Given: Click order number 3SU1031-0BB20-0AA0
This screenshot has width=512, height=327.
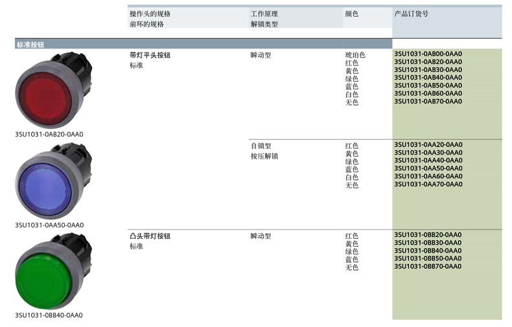Looking at the screenshot, I should click(428, 235).
